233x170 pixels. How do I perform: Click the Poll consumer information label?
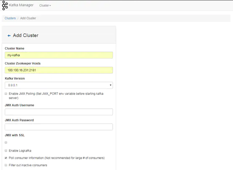point(57,158)
